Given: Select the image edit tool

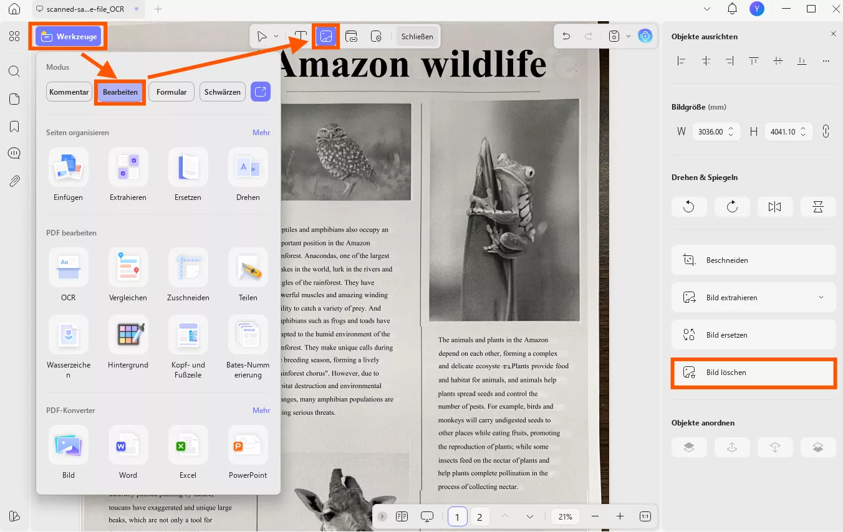Looking at the screenshot, I should click(x=326, y=36).
